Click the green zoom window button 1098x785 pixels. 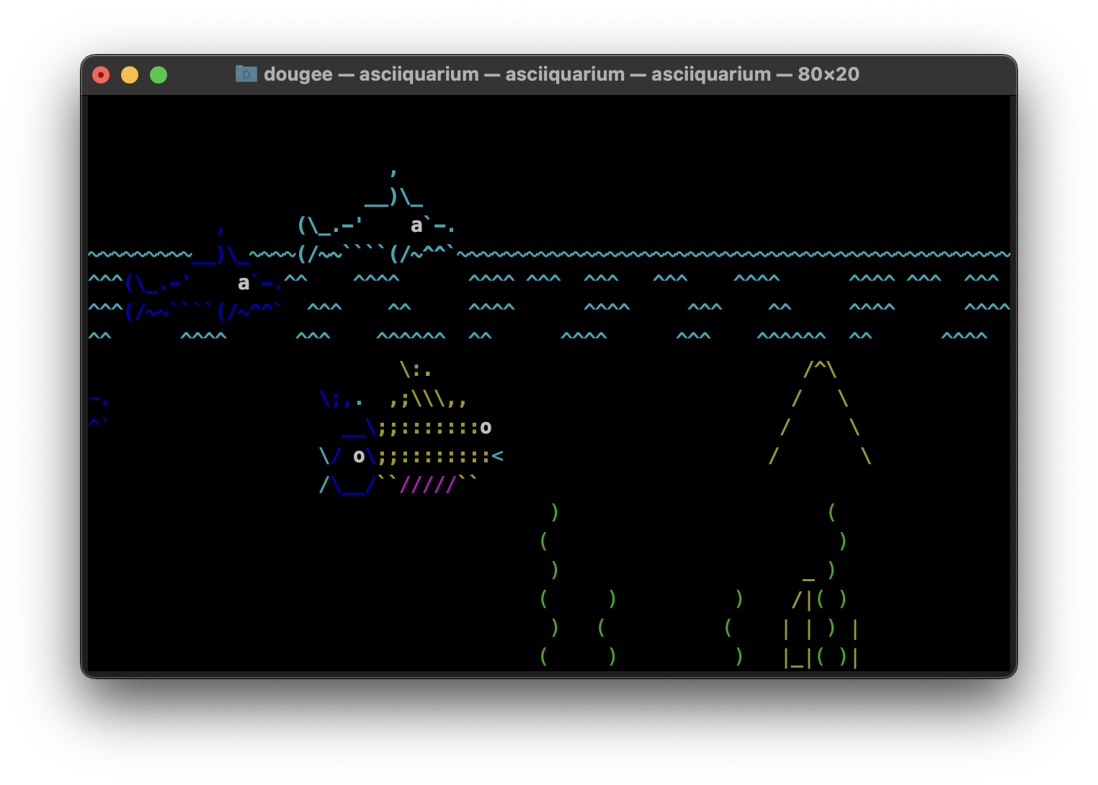[x=159, y=75]
